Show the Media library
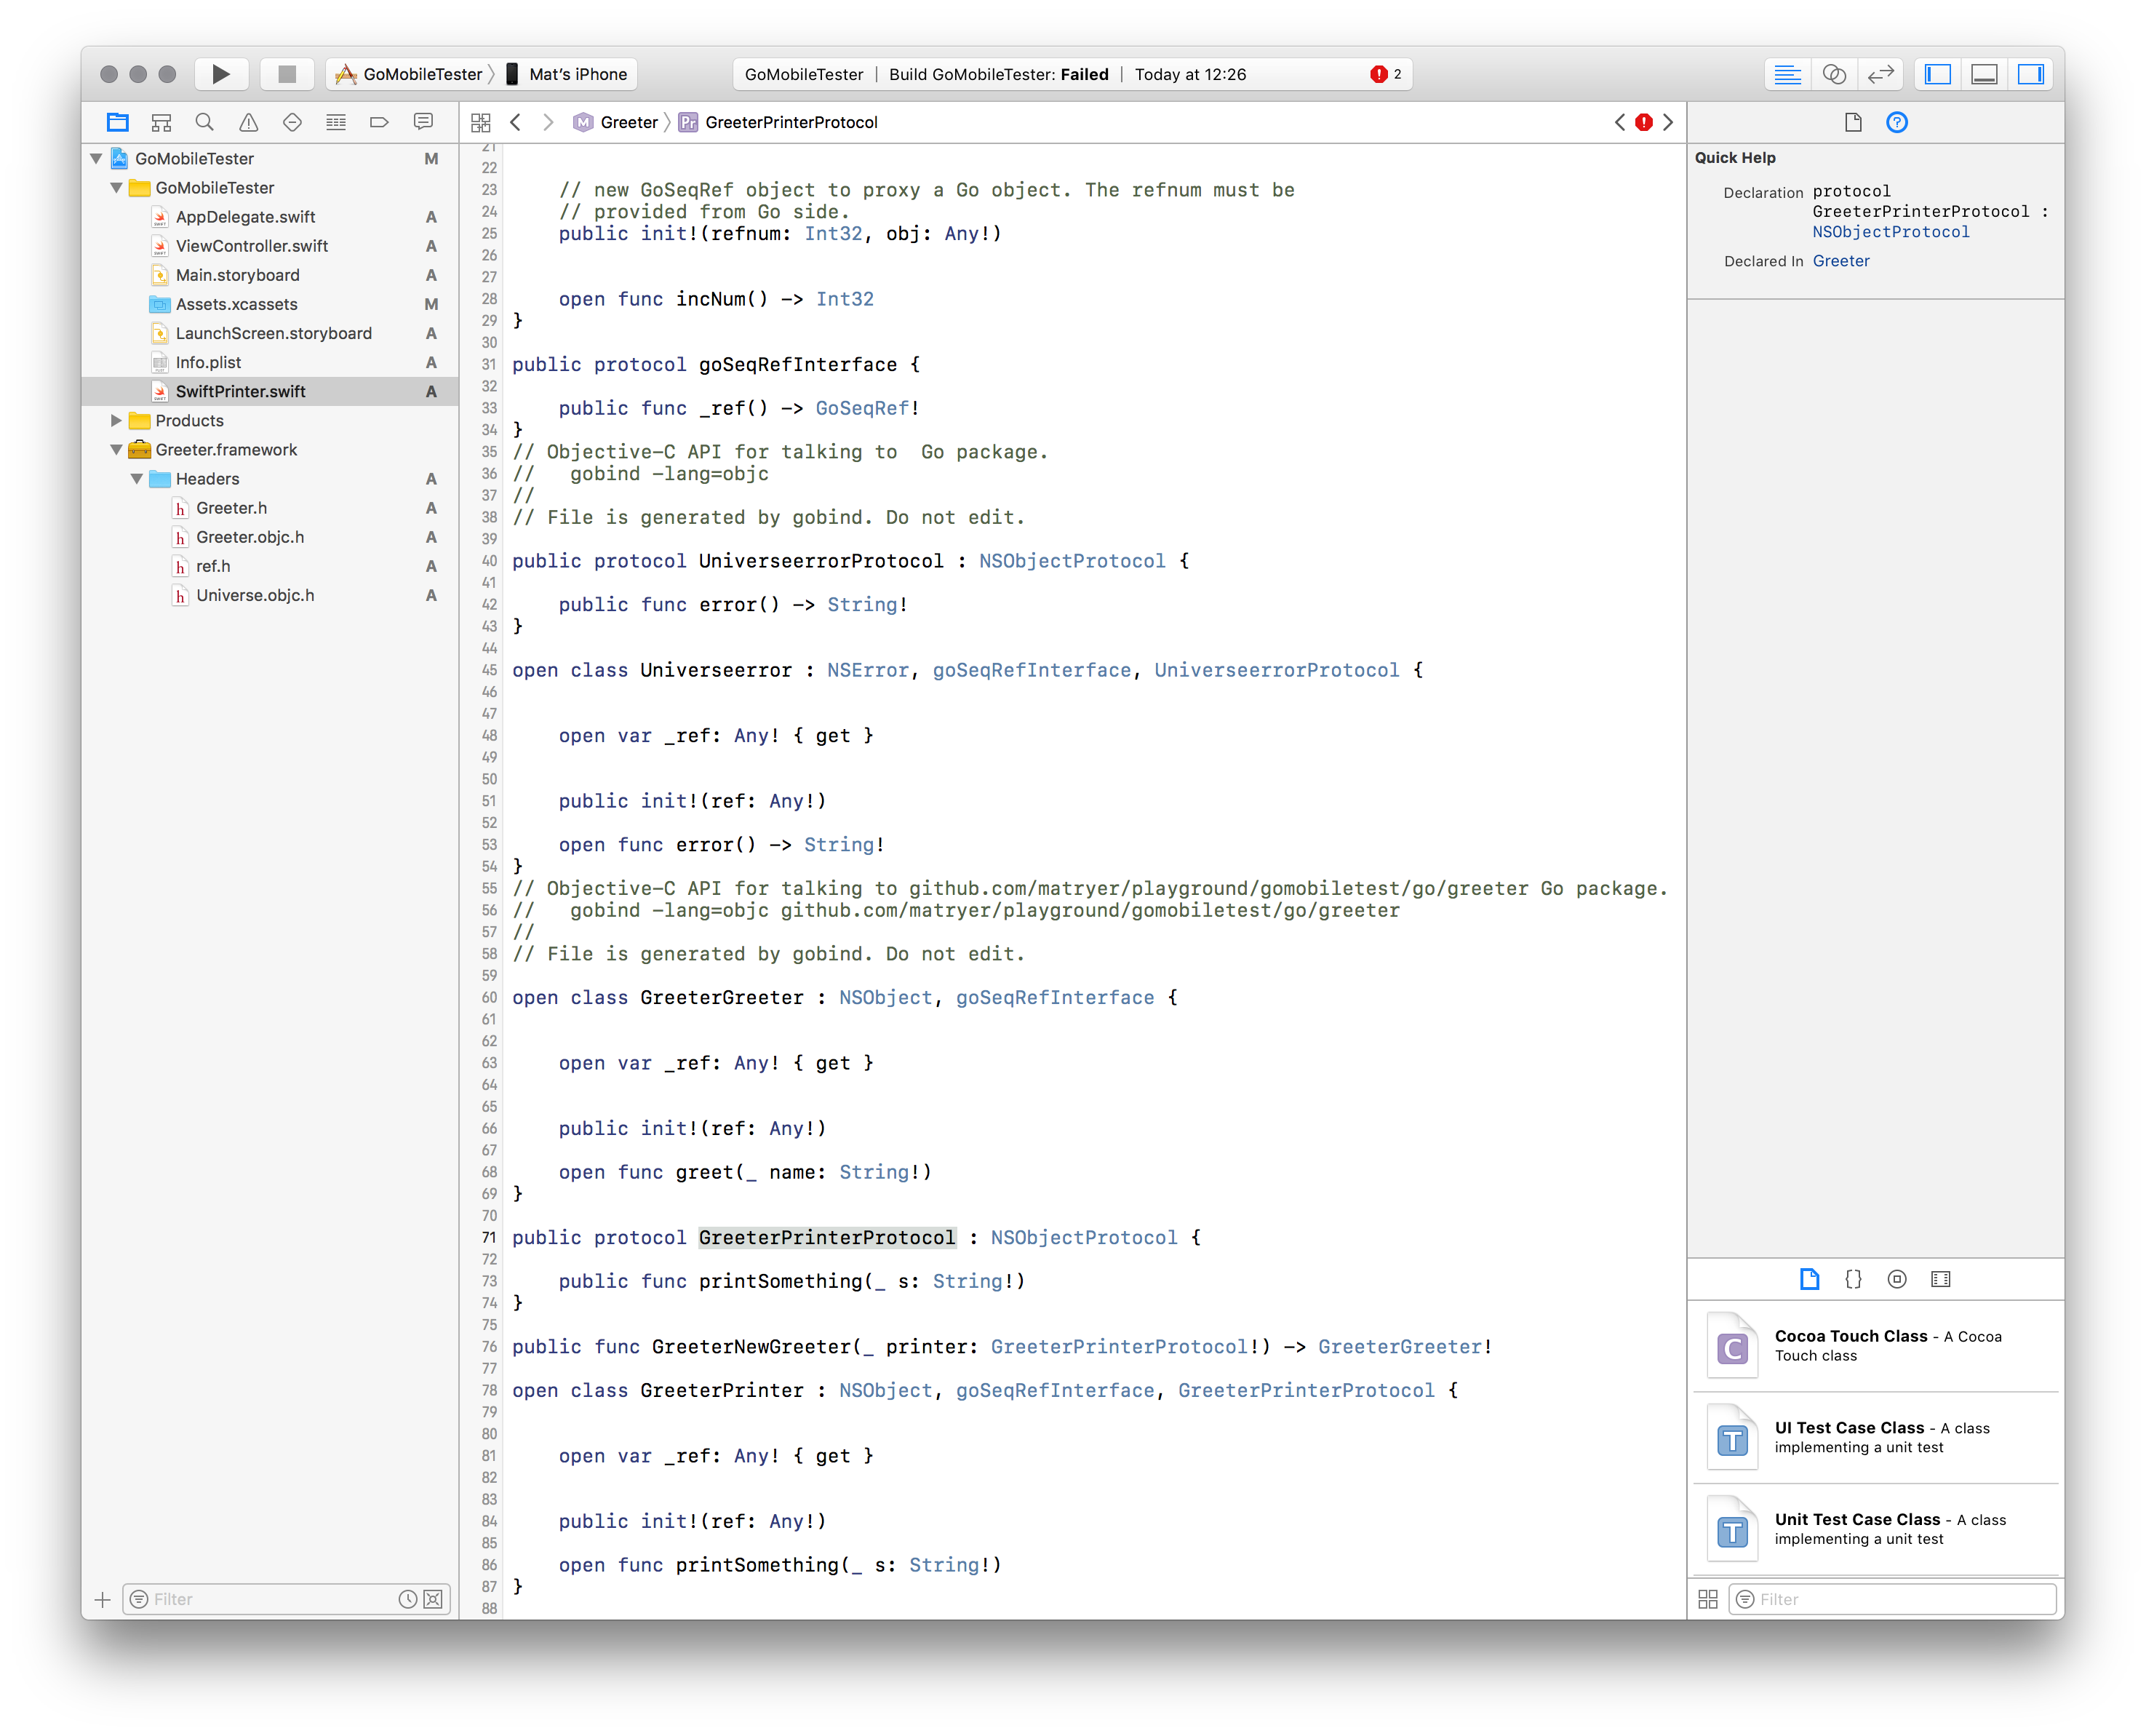This screenshot has width=2146, height=1736. (1941, 1279)
